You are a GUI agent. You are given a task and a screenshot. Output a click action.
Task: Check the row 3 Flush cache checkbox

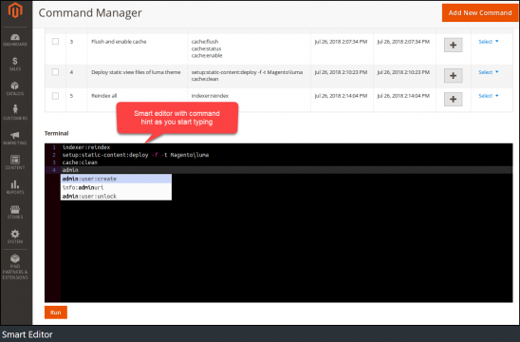(55, 42)
